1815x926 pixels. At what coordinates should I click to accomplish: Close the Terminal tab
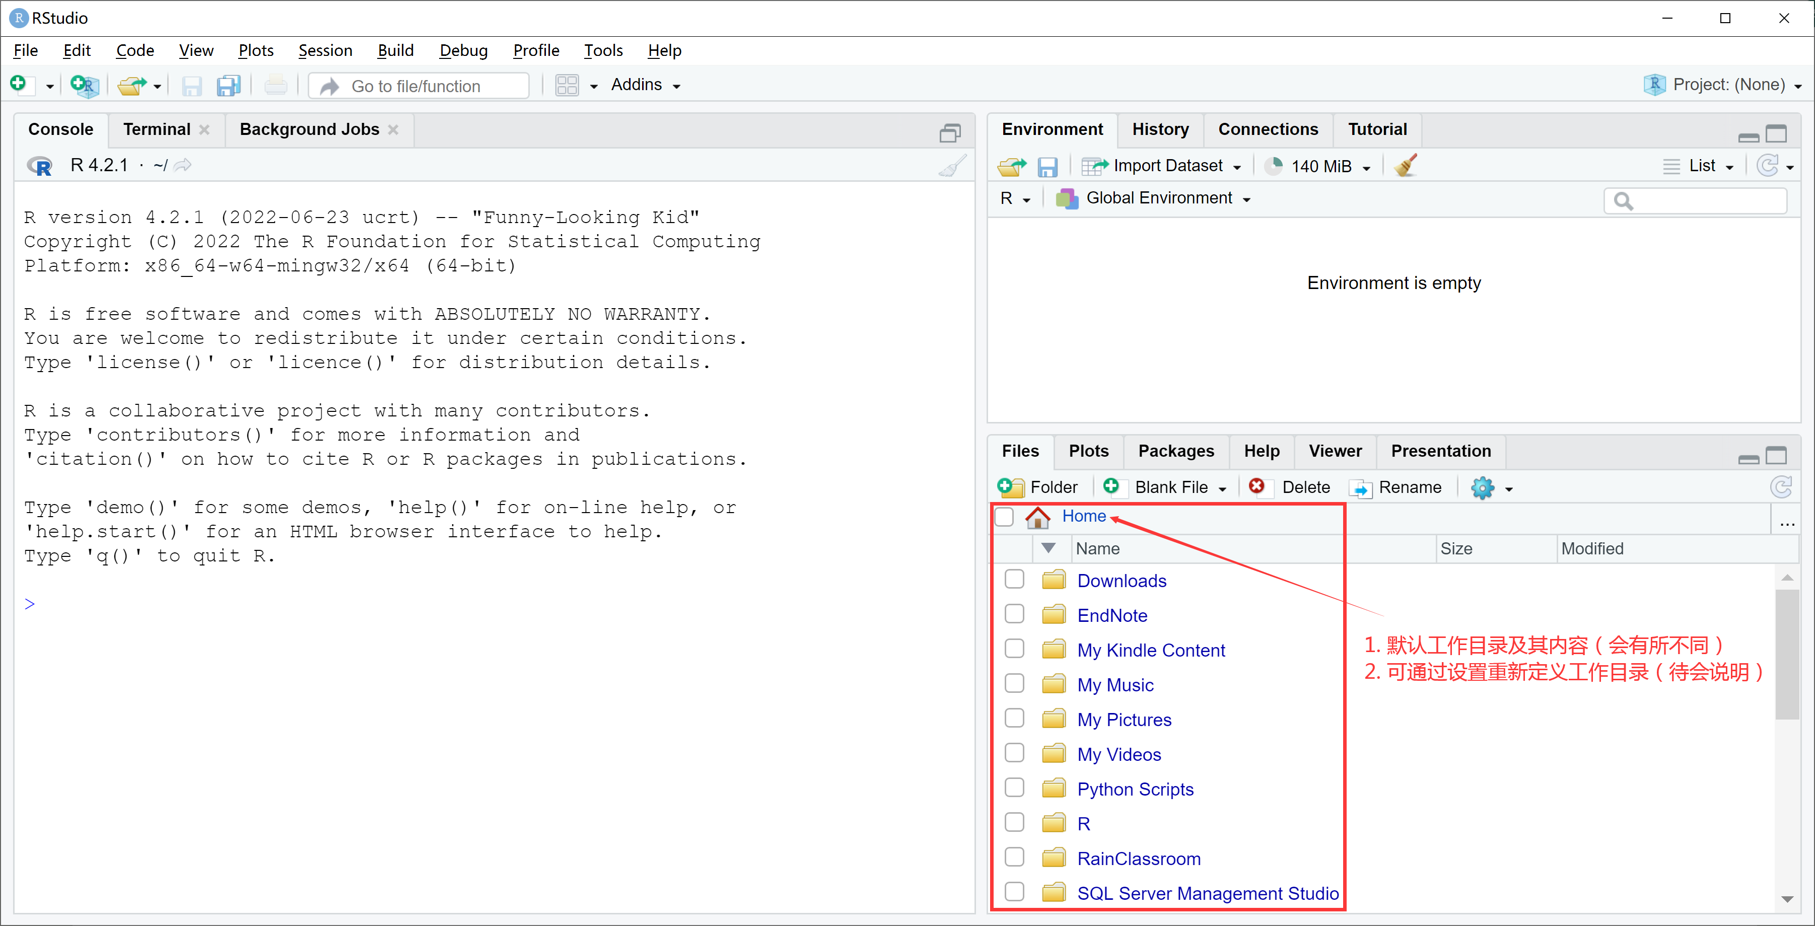(x=204, y=130)
